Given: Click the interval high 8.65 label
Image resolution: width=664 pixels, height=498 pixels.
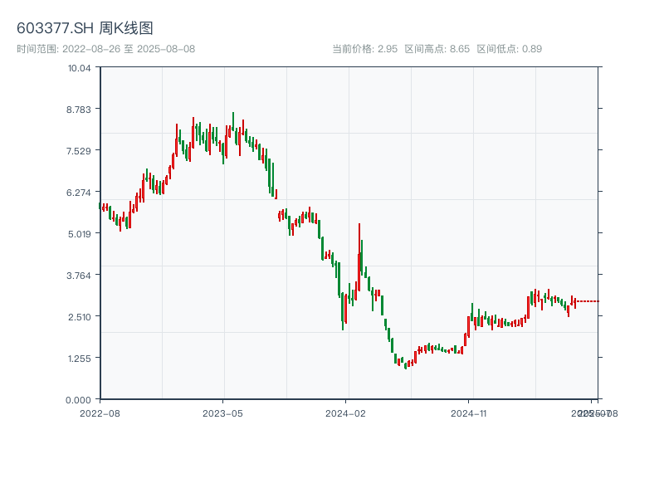Looking at the screenshot, I should tap(437, 49).
